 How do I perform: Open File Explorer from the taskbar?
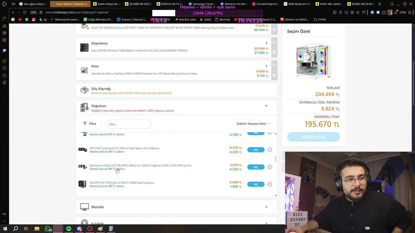(x=37, y=229)
